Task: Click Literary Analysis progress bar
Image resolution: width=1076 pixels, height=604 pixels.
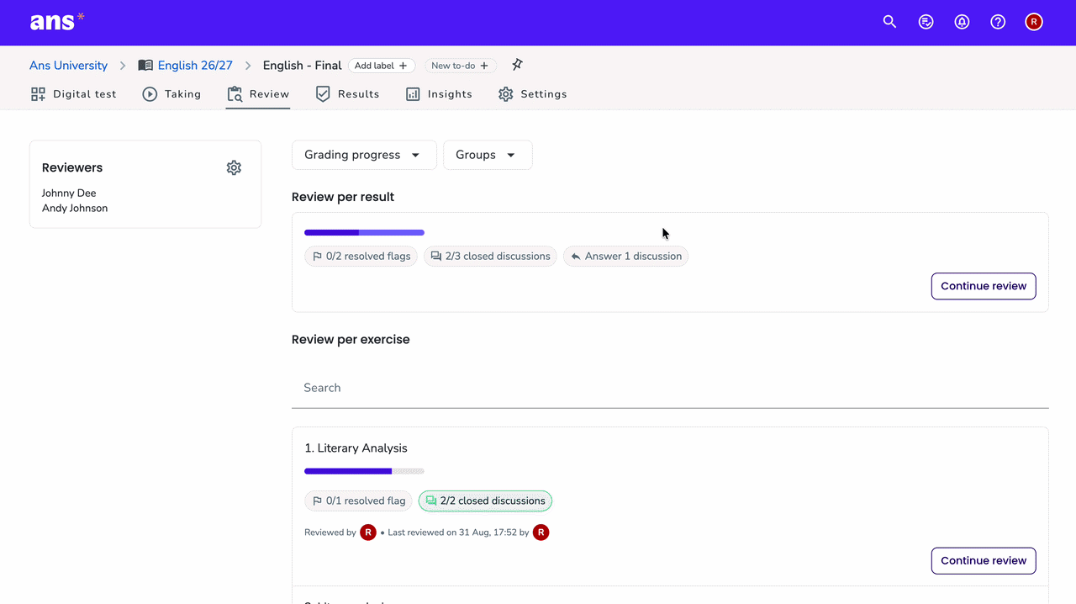Action: click(364, 471)
